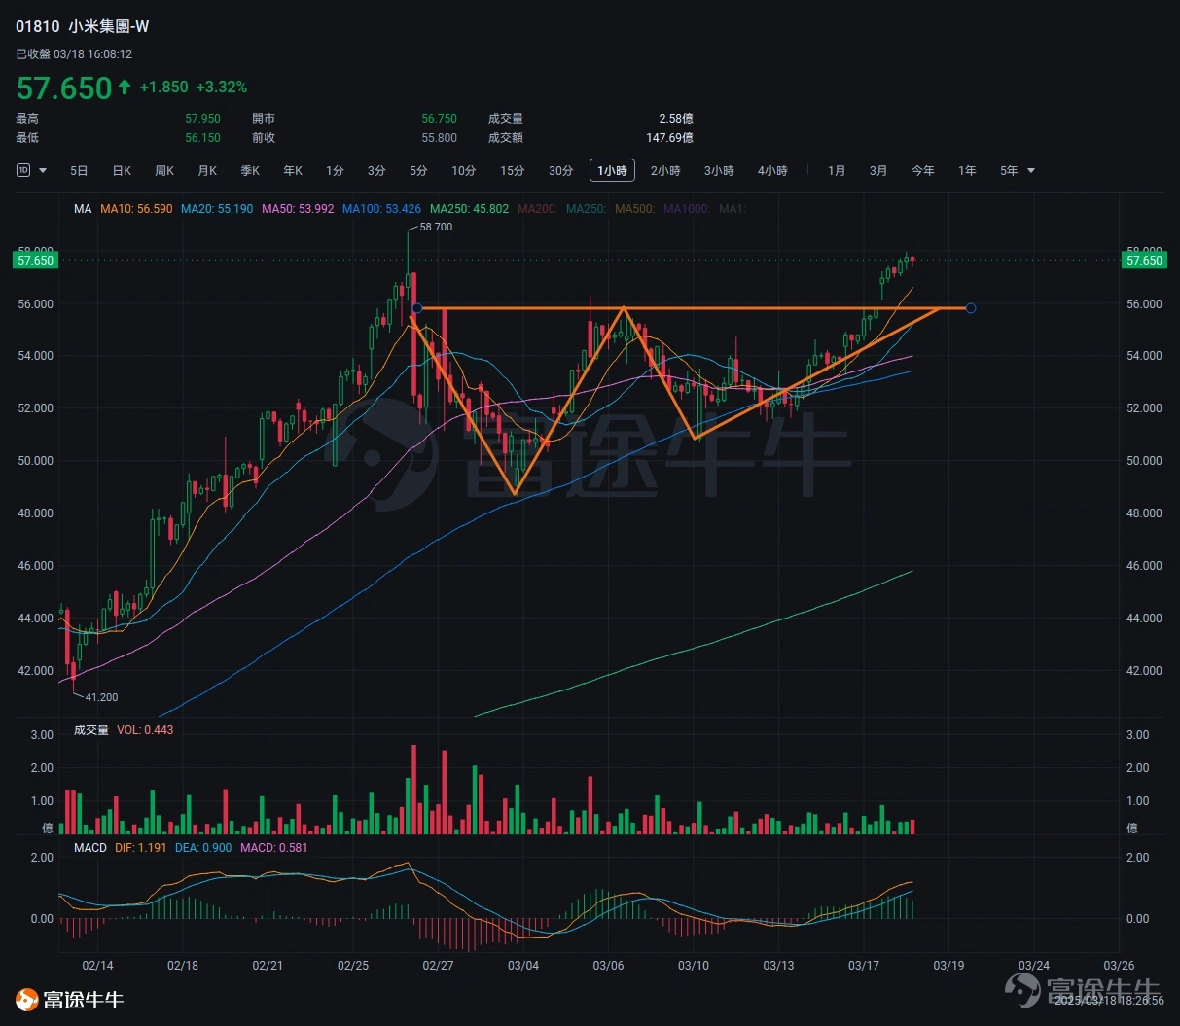Click the green 57.650 price tag on left axis
The image size is (1180, 1026).
(36, 261)
